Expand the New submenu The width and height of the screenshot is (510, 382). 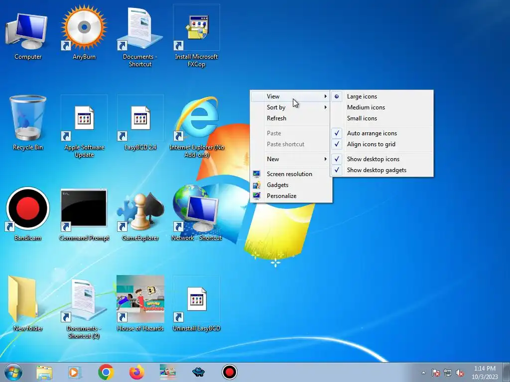click(290, 159)
